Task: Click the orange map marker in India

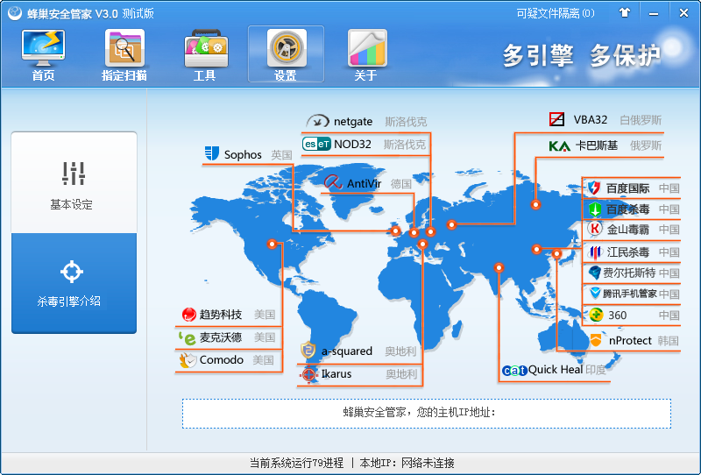Action: (x=499, y=267)
